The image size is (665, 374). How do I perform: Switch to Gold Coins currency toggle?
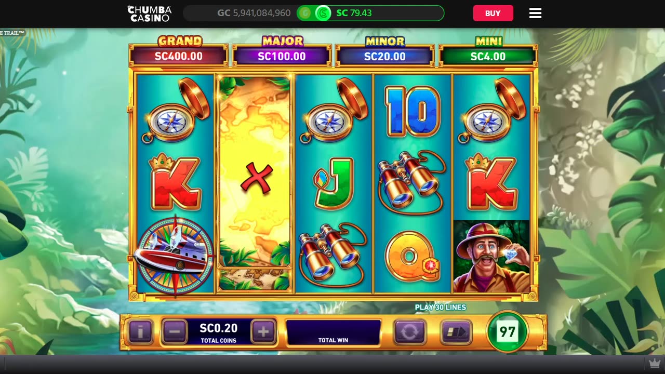(305, 13)
